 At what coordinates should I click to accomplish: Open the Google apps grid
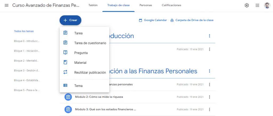(257, 5)
